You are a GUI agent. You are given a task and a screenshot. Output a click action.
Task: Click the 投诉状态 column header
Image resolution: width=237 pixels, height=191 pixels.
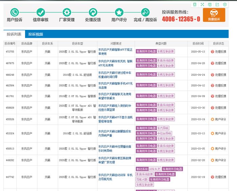point(219,44)
